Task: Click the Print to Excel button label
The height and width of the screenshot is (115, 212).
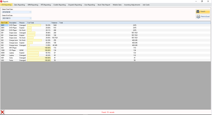Action: click(205, 16)
